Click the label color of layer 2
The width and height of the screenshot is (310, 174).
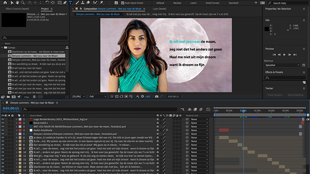[x=20, y=123]
